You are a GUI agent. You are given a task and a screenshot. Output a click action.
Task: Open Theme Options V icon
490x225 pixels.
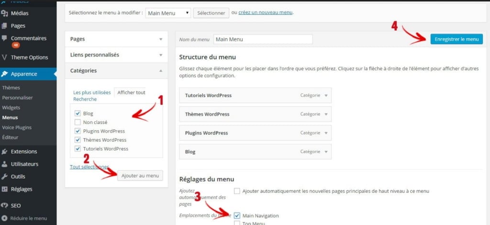[4, 57]
